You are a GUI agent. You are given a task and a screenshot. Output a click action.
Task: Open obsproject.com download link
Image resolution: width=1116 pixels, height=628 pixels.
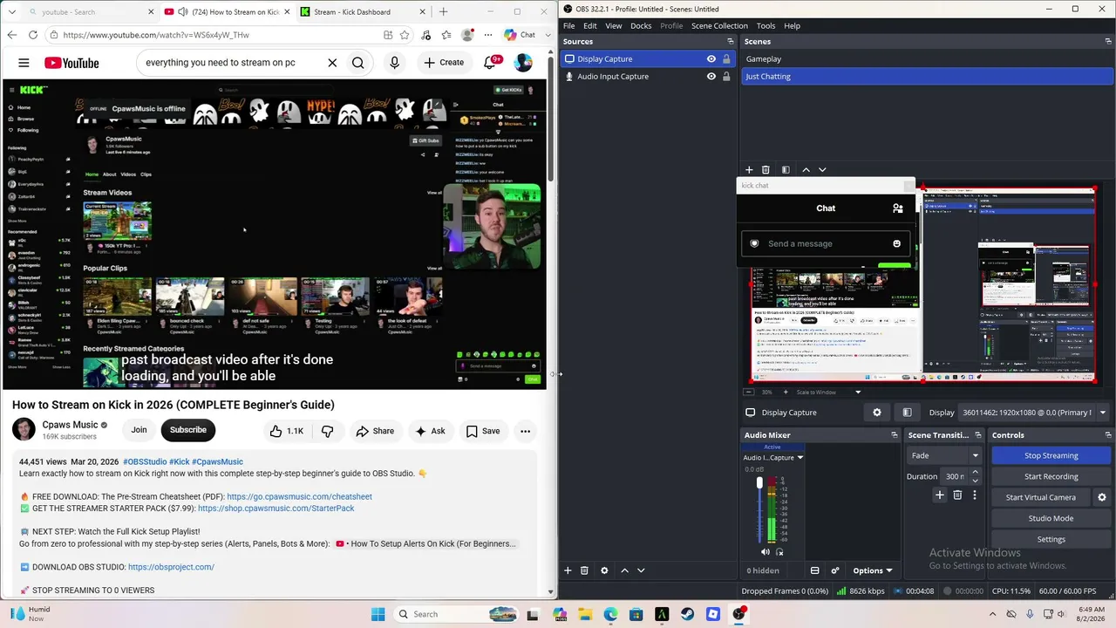click(x=171, y=567)
